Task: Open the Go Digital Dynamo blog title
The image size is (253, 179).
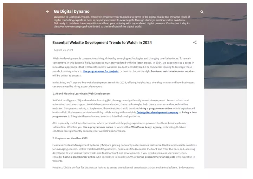Action: tap(72, 11)
